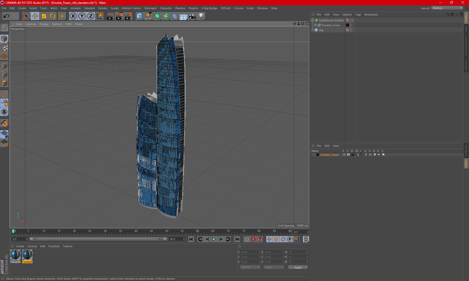The width and height of the screenshot is (469, 281).
Task: Add a Floor environment object
Action: coord(183,16)
